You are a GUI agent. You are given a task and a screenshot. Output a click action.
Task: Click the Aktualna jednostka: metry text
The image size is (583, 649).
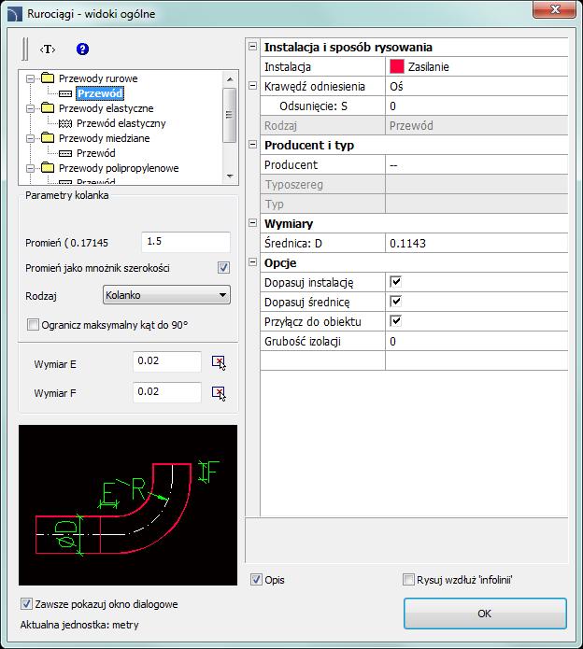coord(79,625)
